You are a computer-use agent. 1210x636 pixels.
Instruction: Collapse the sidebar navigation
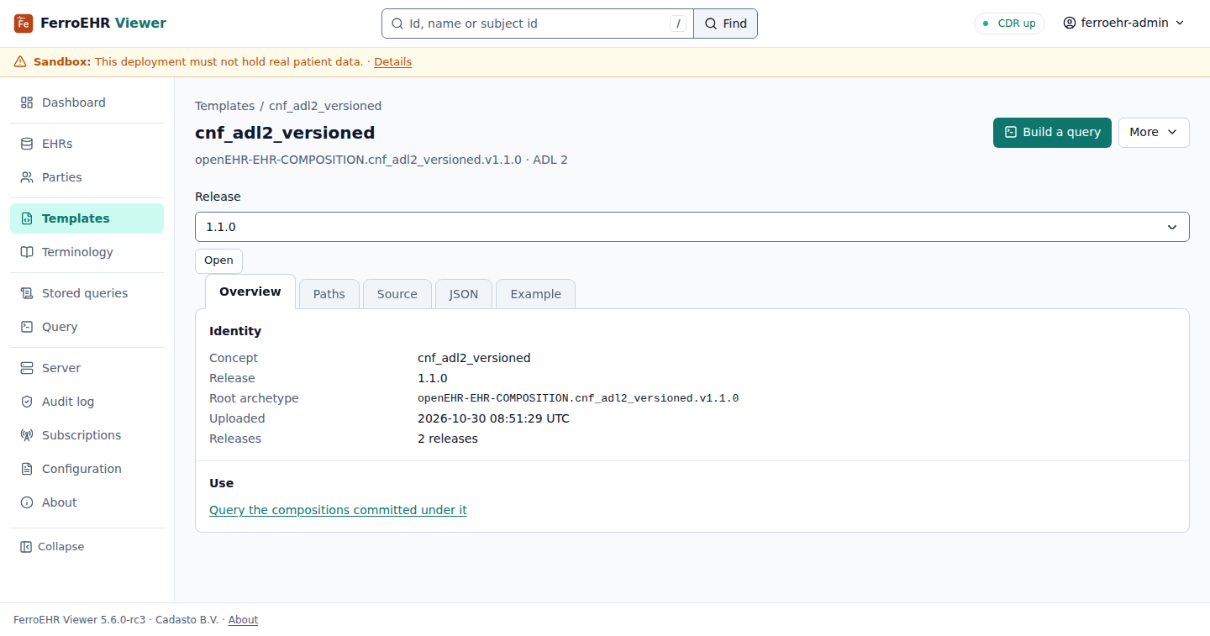pyautogui.click(x=52, y=547)
